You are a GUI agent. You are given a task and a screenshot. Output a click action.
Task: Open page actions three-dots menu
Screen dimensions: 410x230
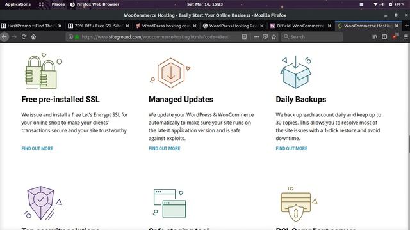256,37
